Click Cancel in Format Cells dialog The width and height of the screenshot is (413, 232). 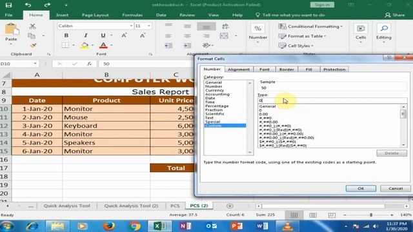(396, 188)
